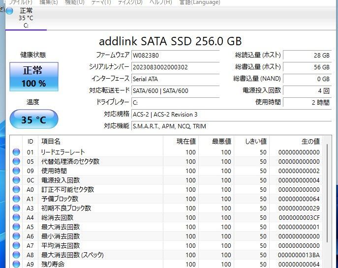
Task: Click the 35 °C temperature button
Action: [x=34, y=119]
